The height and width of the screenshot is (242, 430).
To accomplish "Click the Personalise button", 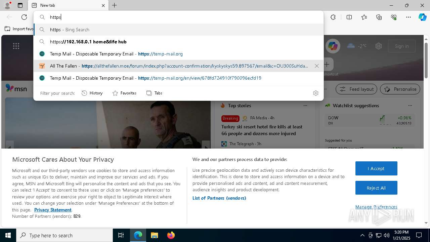I will 400,89.
